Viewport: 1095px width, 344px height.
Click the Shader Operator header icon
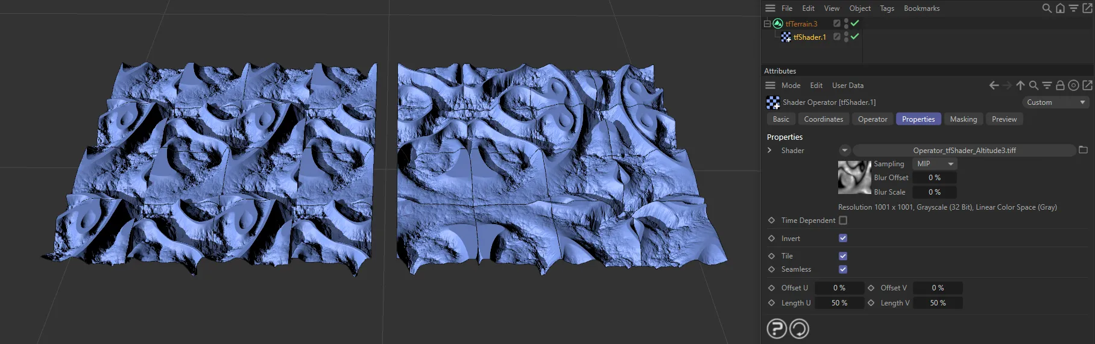(772, 102)
